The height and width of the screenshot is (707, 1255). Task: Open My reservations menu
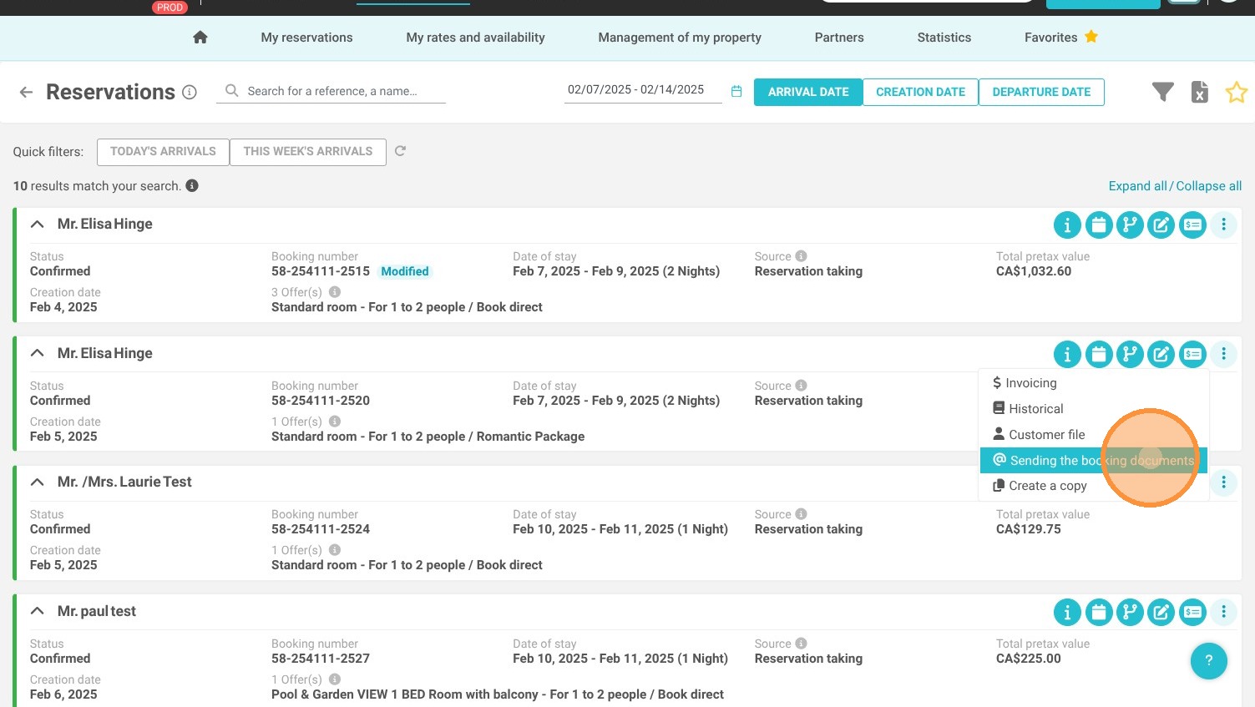coord(306,38)
